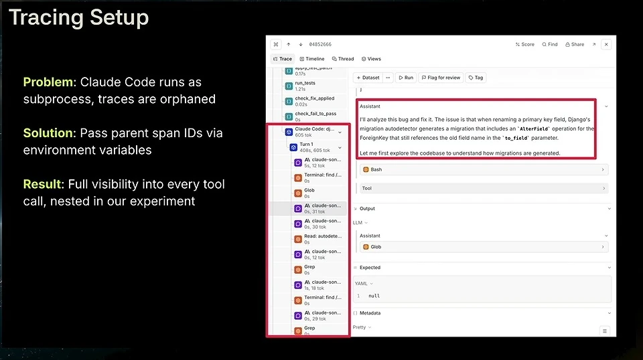The height and width of the screenshot is (360, 643).
Task: Click the menu icon right of Pretty
Action: click(x=604, y=331)
